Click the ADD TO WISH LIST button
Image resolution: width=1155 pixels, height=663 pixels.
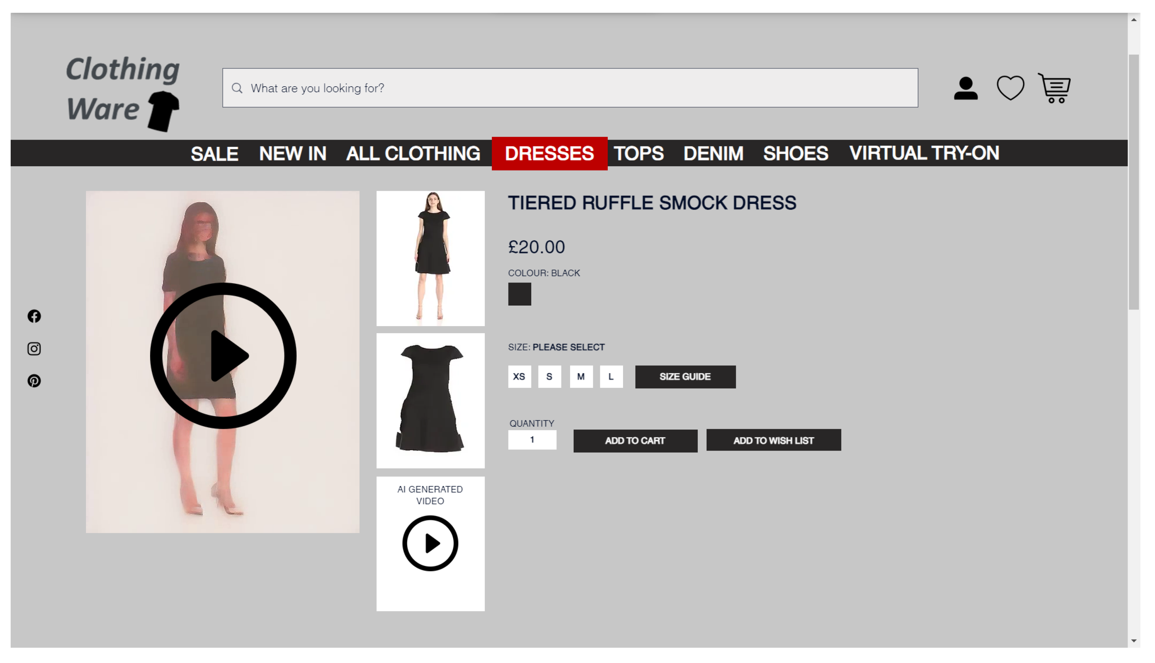773,440
